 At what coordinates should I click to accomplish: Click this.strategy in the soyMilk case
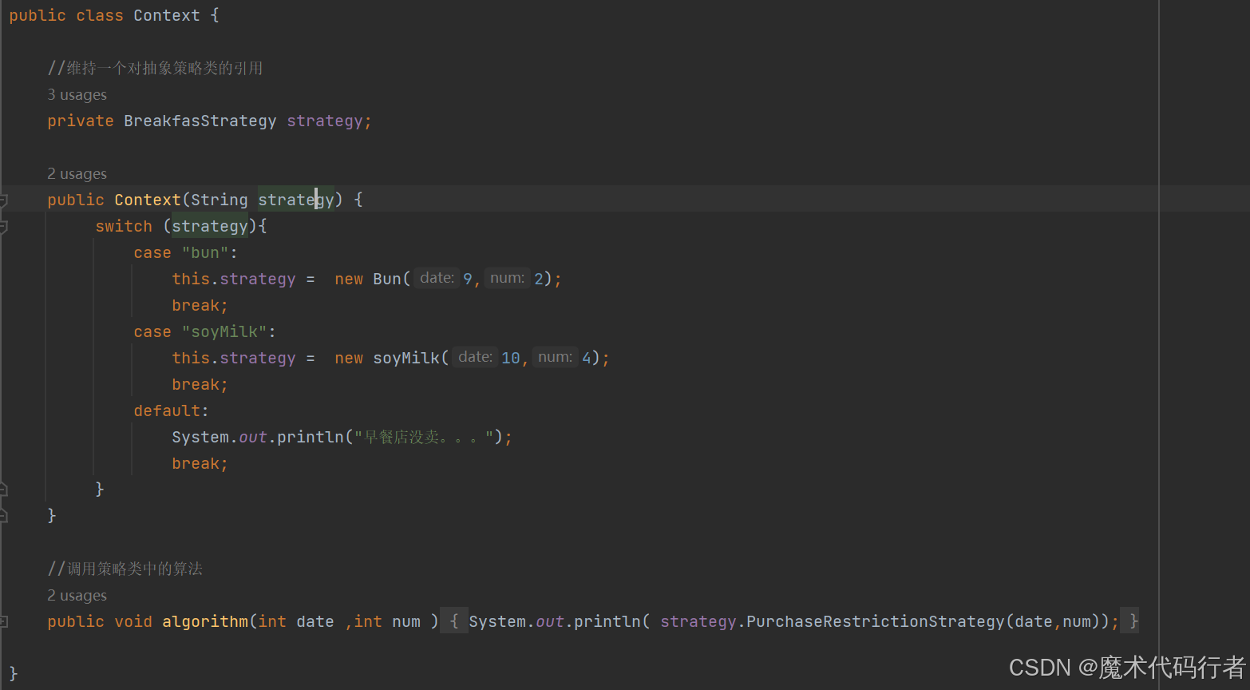(234, 358)
